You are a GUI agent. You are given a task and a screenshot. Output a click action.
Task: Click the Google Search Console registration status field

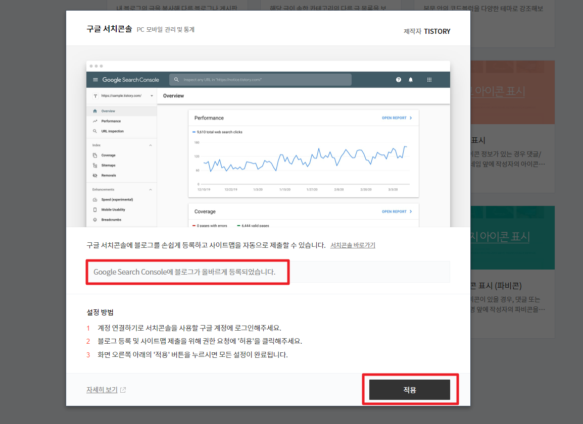click(268, 272)
